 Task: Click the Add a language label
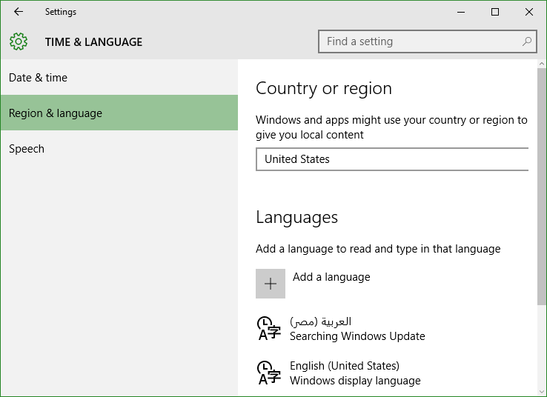point(331,277)
